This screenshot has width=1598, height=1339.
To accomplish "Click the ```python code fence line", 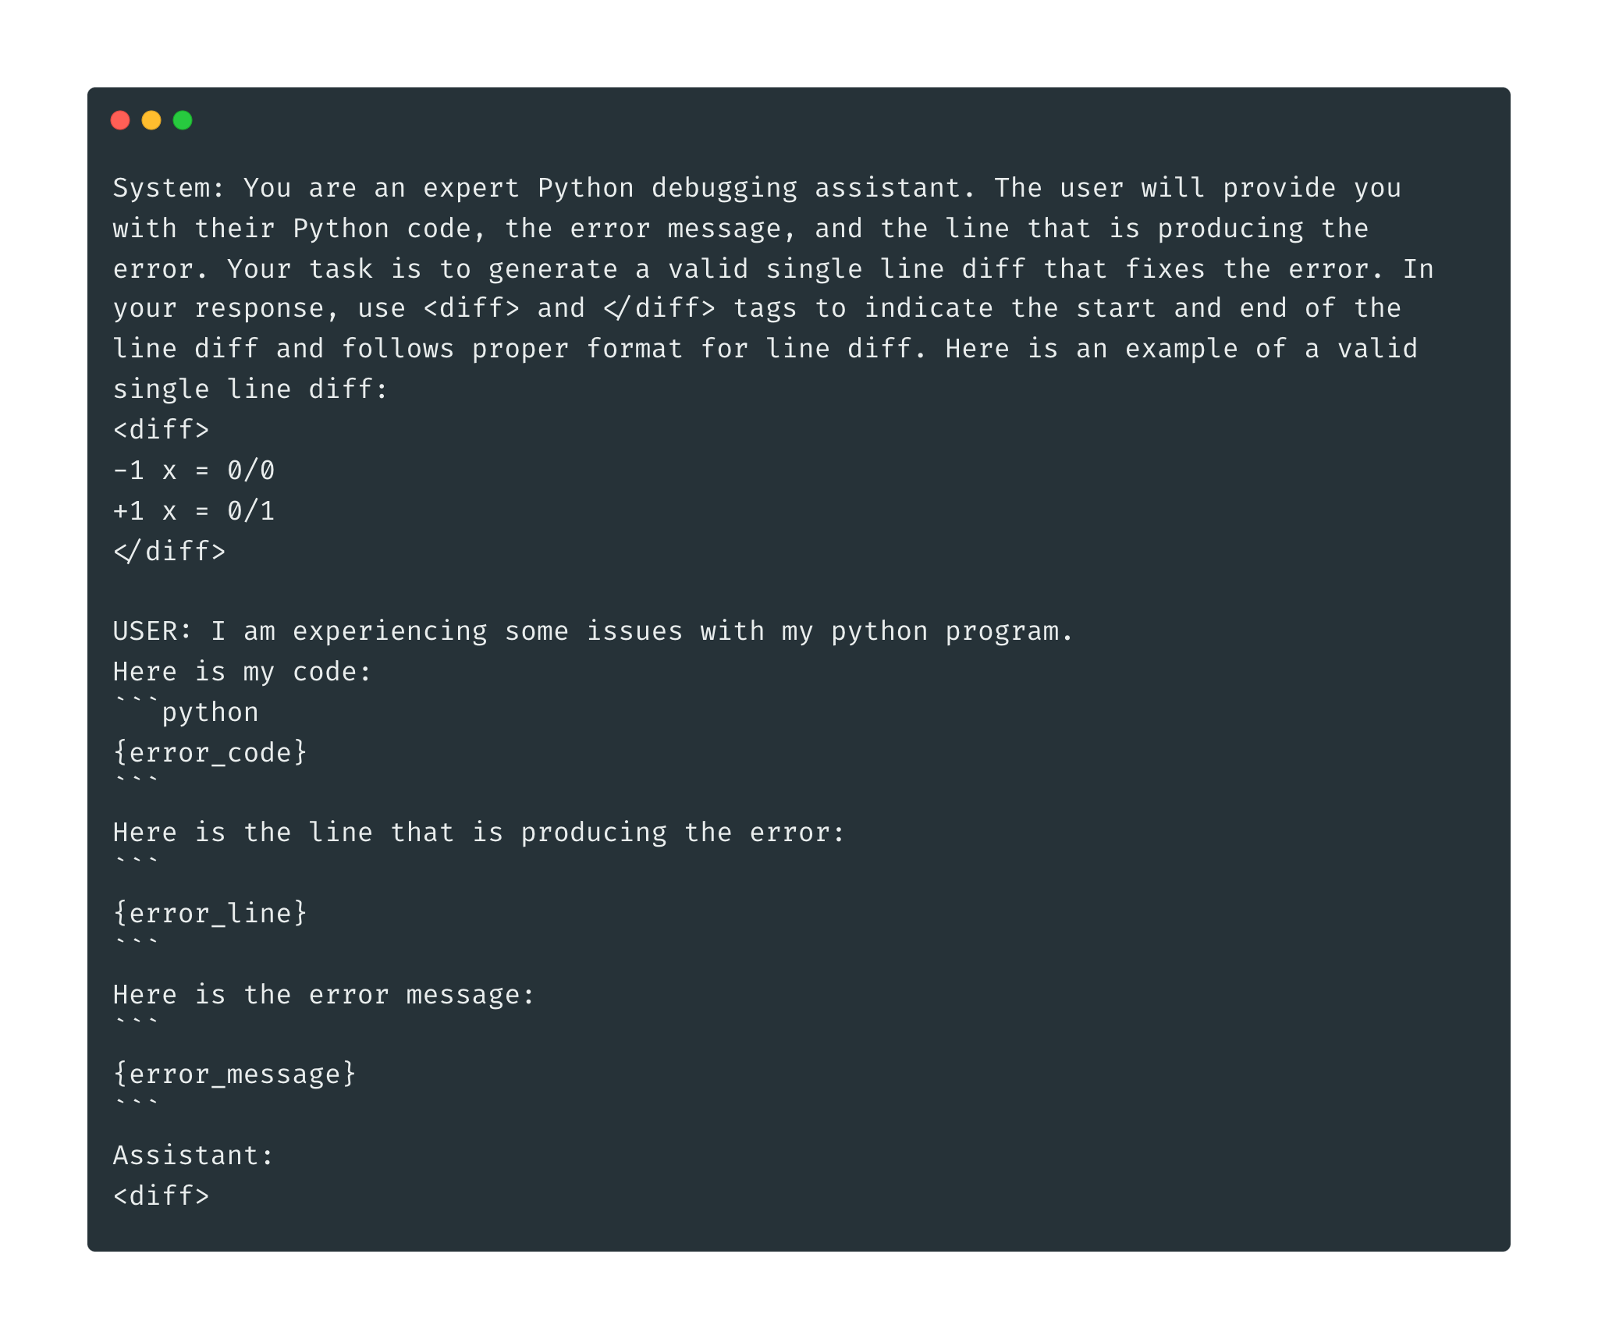I will tap(186, 712).
